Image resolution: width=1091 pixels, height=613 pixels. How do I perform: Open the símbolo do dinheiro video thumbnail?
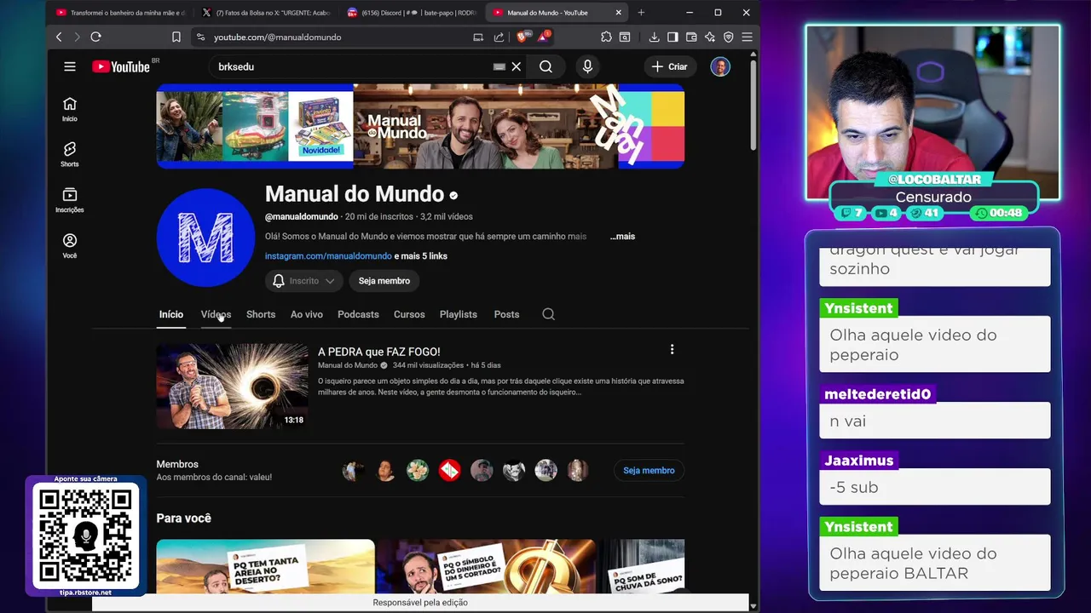pos(487,566)
